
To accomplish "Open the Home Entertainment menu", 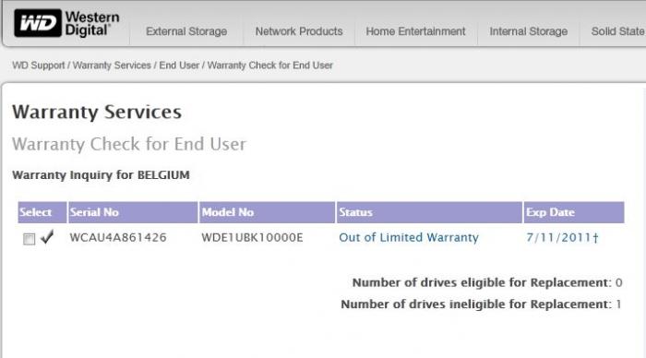I will click(415, 31).
